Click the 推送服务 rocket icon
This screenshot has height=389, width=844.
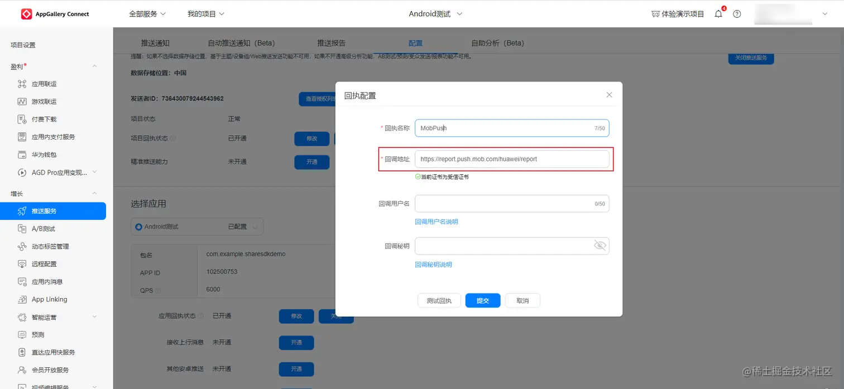pyautogui.click(x=22, y=211)
